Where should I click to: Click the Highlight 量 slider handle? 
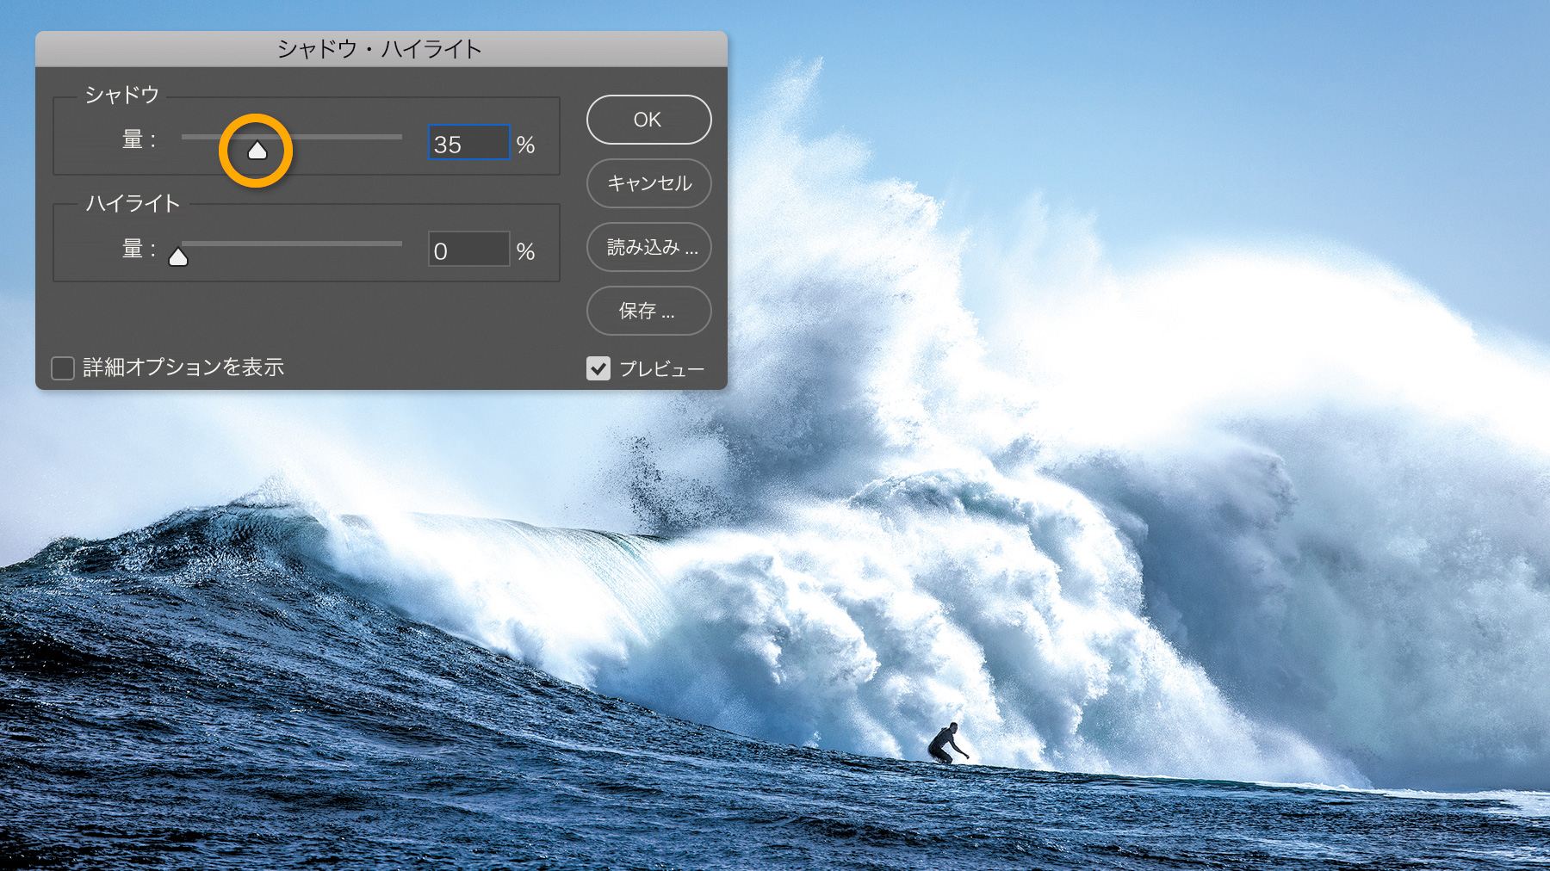pyautogui.click(x=178, y=255)
